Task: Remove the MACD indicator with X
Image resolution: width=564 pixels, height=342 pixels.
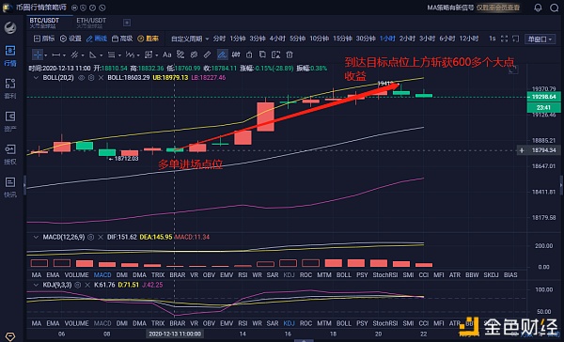Action: (101, 237)
